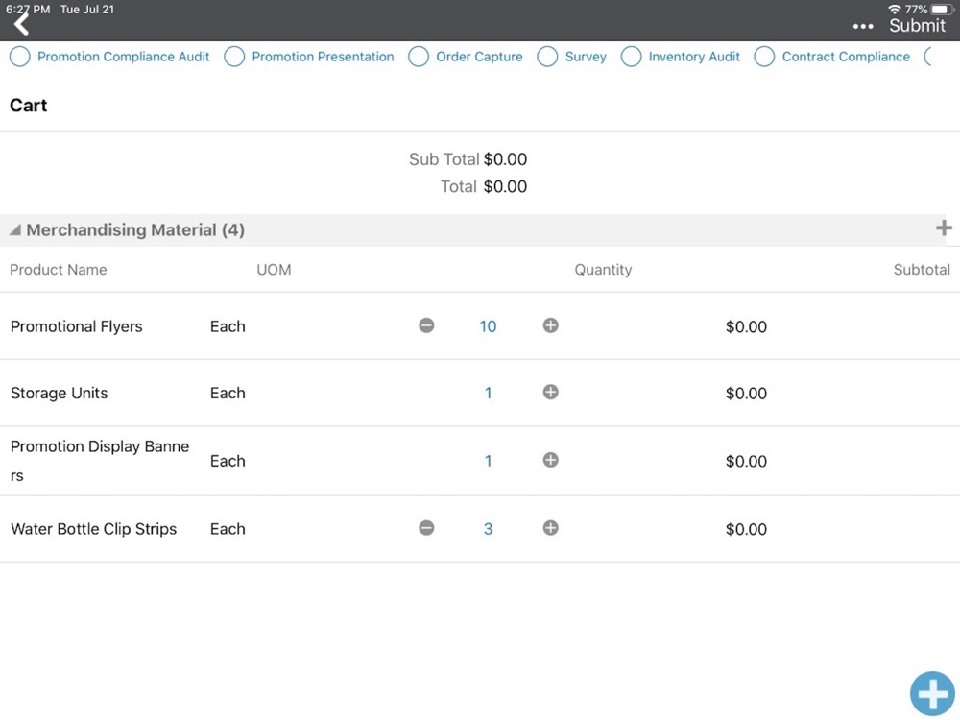Select the Promotion Compliance Audit radio circle
Screen dimensions: 960x720
19,57
